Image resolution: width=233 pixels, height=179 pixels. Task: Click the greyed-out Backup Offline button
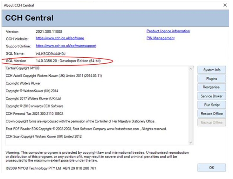pos(211,123)
